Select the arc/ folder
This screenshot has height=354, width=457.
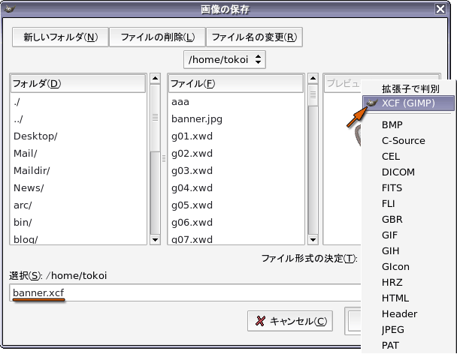pyautogui.click(x=78, y=205)
